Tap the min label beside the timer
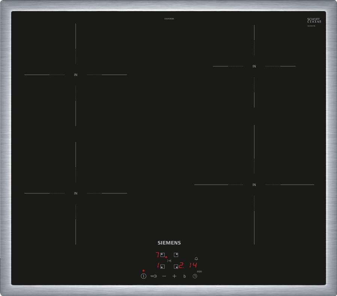The image size is (337, 296). (200, 271)
